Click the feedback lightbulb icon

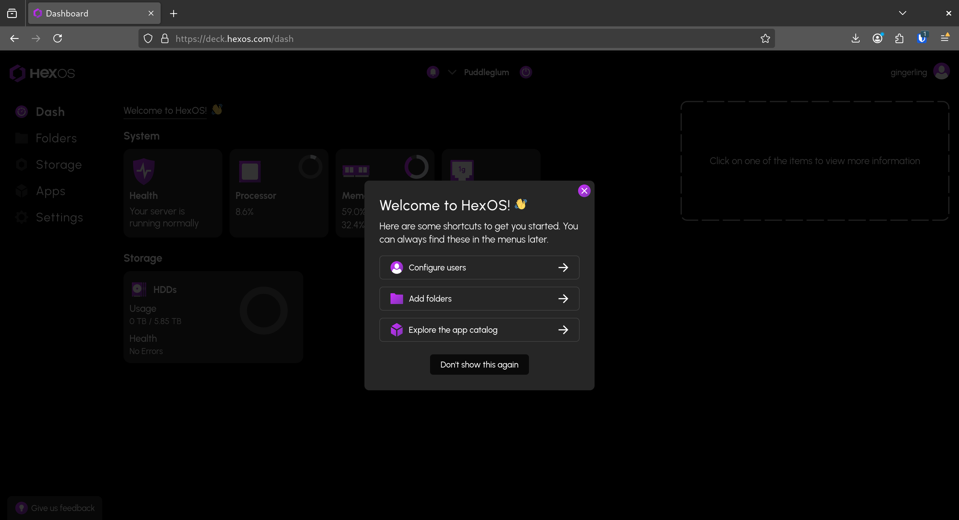coord(22,508)
